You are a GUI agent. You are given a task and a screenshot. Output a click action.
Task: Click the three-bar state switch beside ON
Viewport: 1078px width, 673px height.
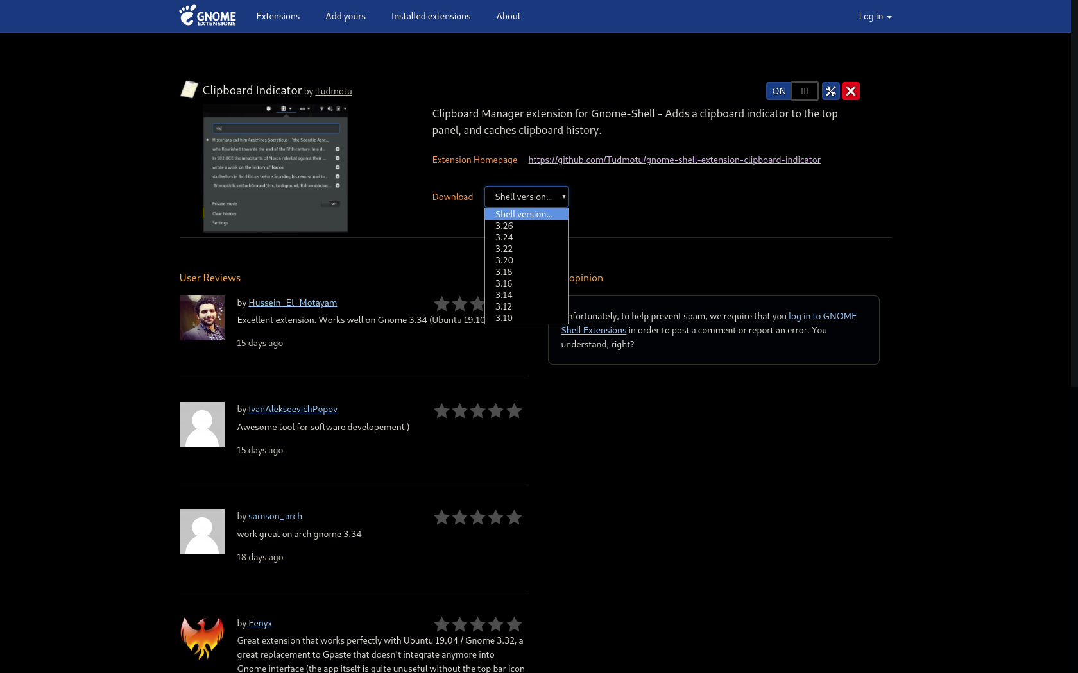pyautogui.click(x=805, y=91)
